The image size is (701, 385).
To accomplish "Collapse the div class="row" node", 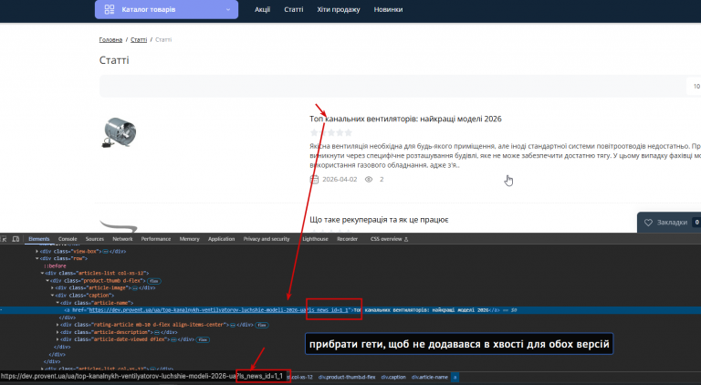I will point(37,258).
